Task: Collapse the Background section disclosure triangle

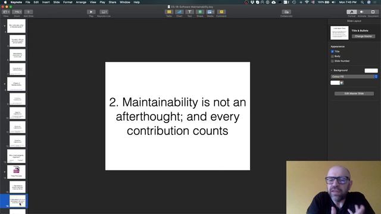Action: pyautogui.click(x=332, y=70)
